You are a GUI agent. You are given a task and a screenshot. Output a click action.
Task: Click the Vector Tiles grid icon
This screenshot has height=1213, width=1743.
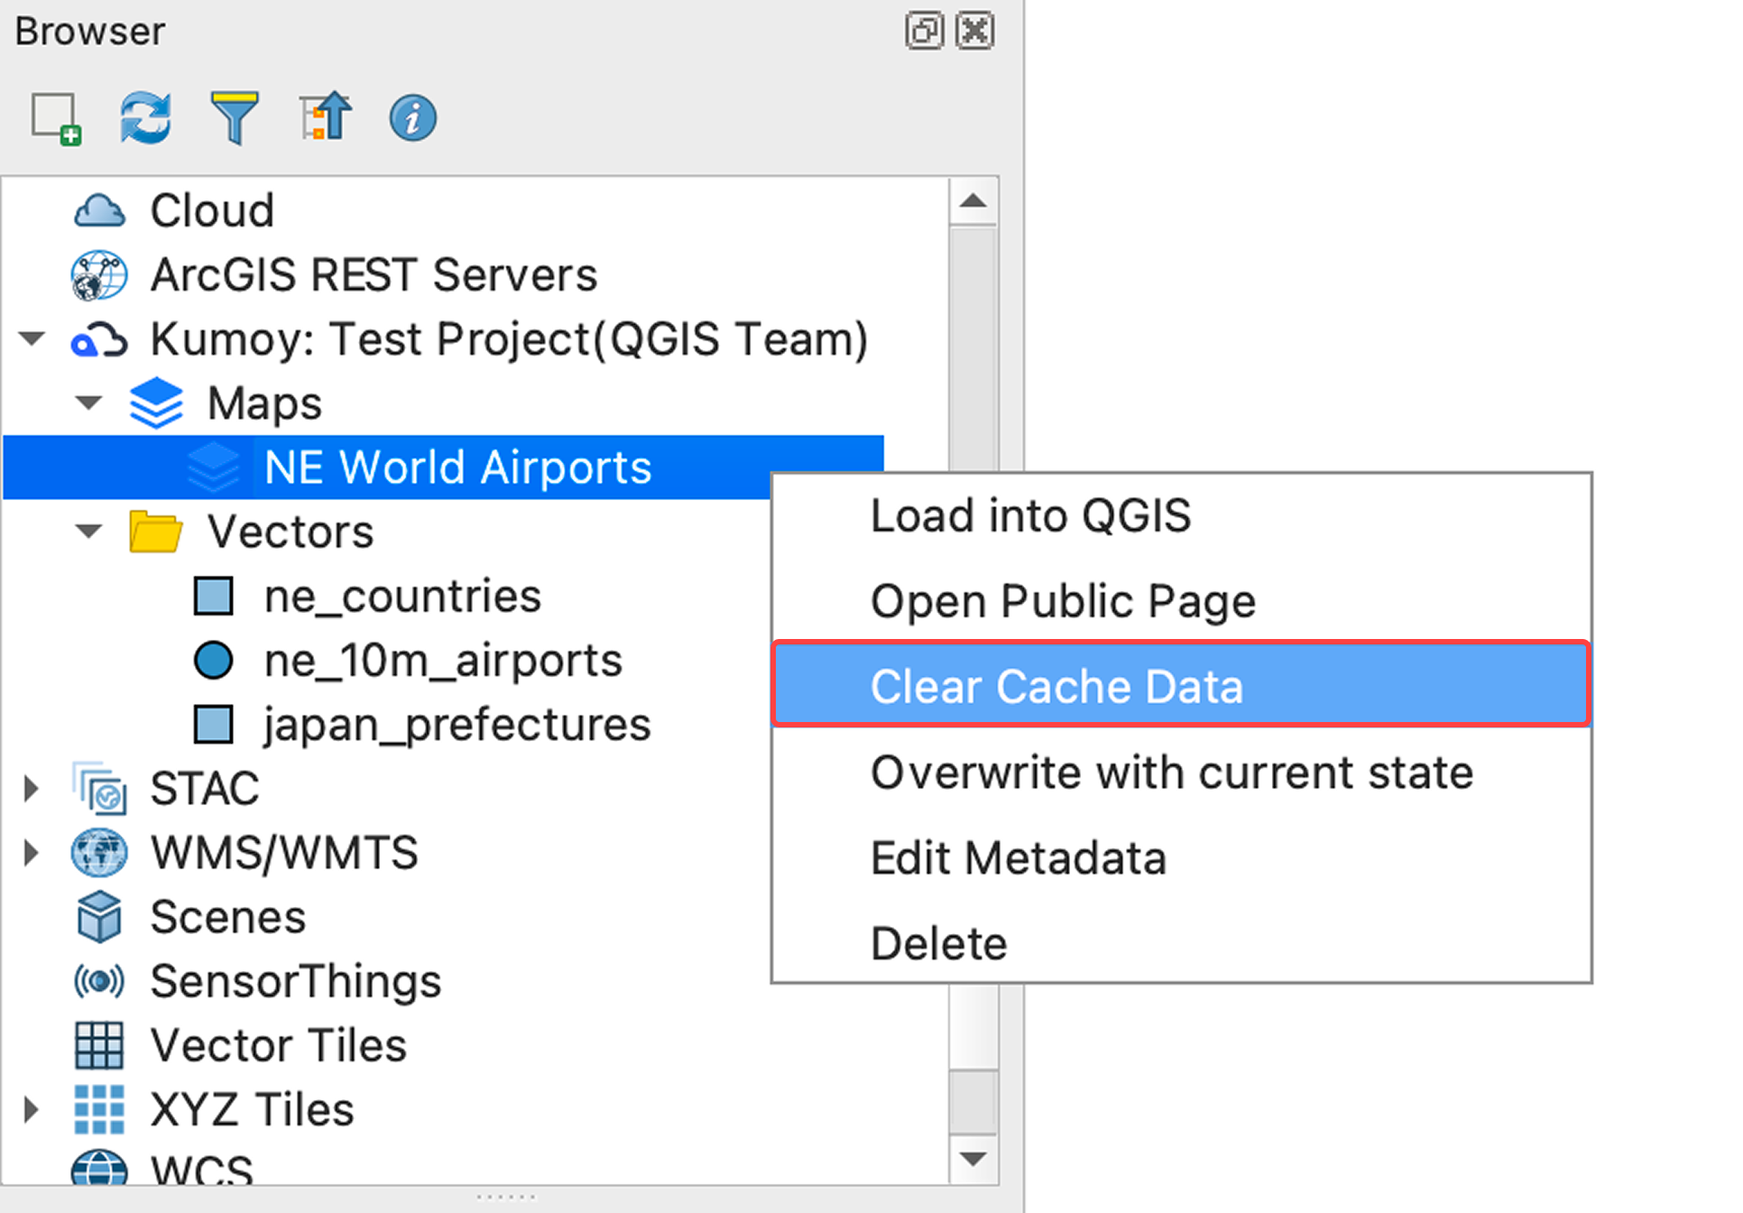pos(99,1045)
